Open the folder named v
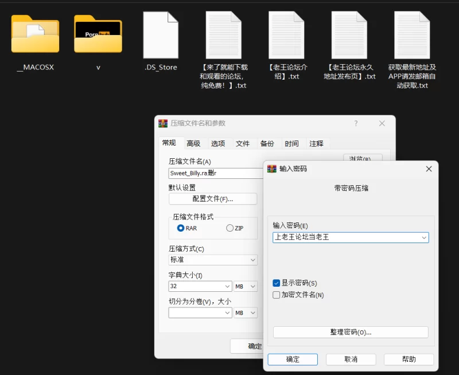The width and height of the screenshot is (459, 375). click(98, 34)
